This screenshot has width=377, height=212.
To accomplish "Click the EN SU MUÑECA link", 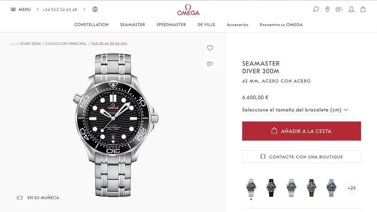I will [x=38, y=198].
